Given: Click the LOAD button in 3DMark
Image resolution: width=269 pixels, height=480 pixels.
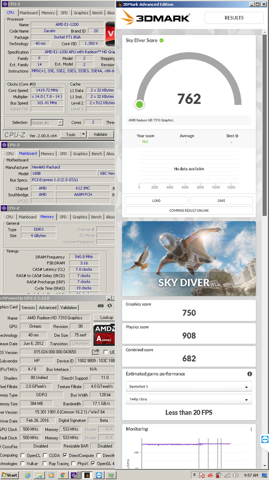Looking at the screenshot, I should click(156, 200).
